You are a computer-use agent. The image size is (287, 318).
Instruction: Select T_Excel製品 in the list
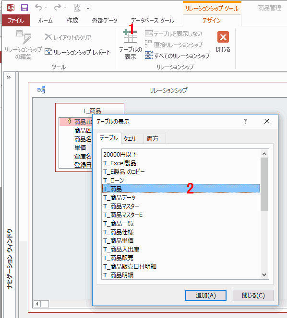click(x=181, y=163)
